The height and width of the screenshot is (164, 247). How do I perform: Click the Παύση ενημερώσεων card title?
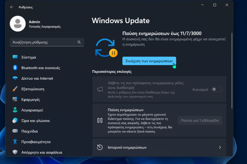(x=126, y=110)
